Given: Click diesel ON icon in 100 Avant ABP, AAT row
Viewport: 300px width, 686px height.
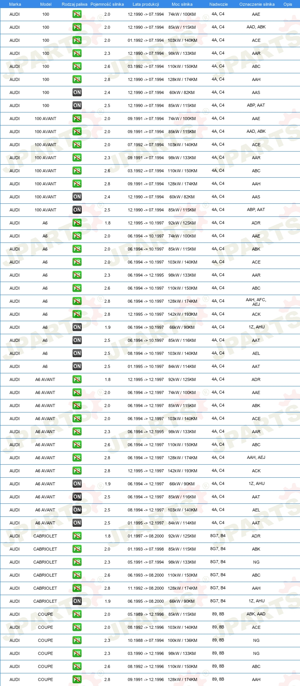Looking at the screenshot, I should tap(77, 210).
